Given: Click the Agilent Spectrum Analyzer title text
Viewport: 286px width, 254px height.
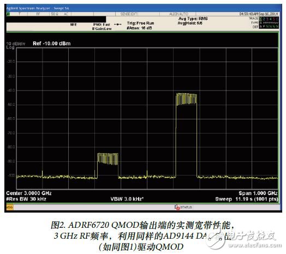Looking at the screenshot, I should [38, 8].
